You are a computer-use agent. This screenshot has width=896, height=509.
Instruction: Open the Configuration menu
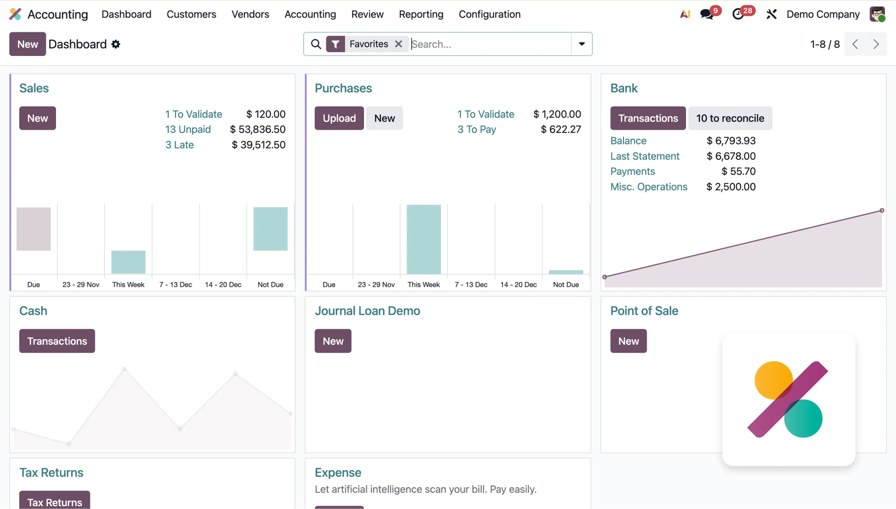click(490, 14)
